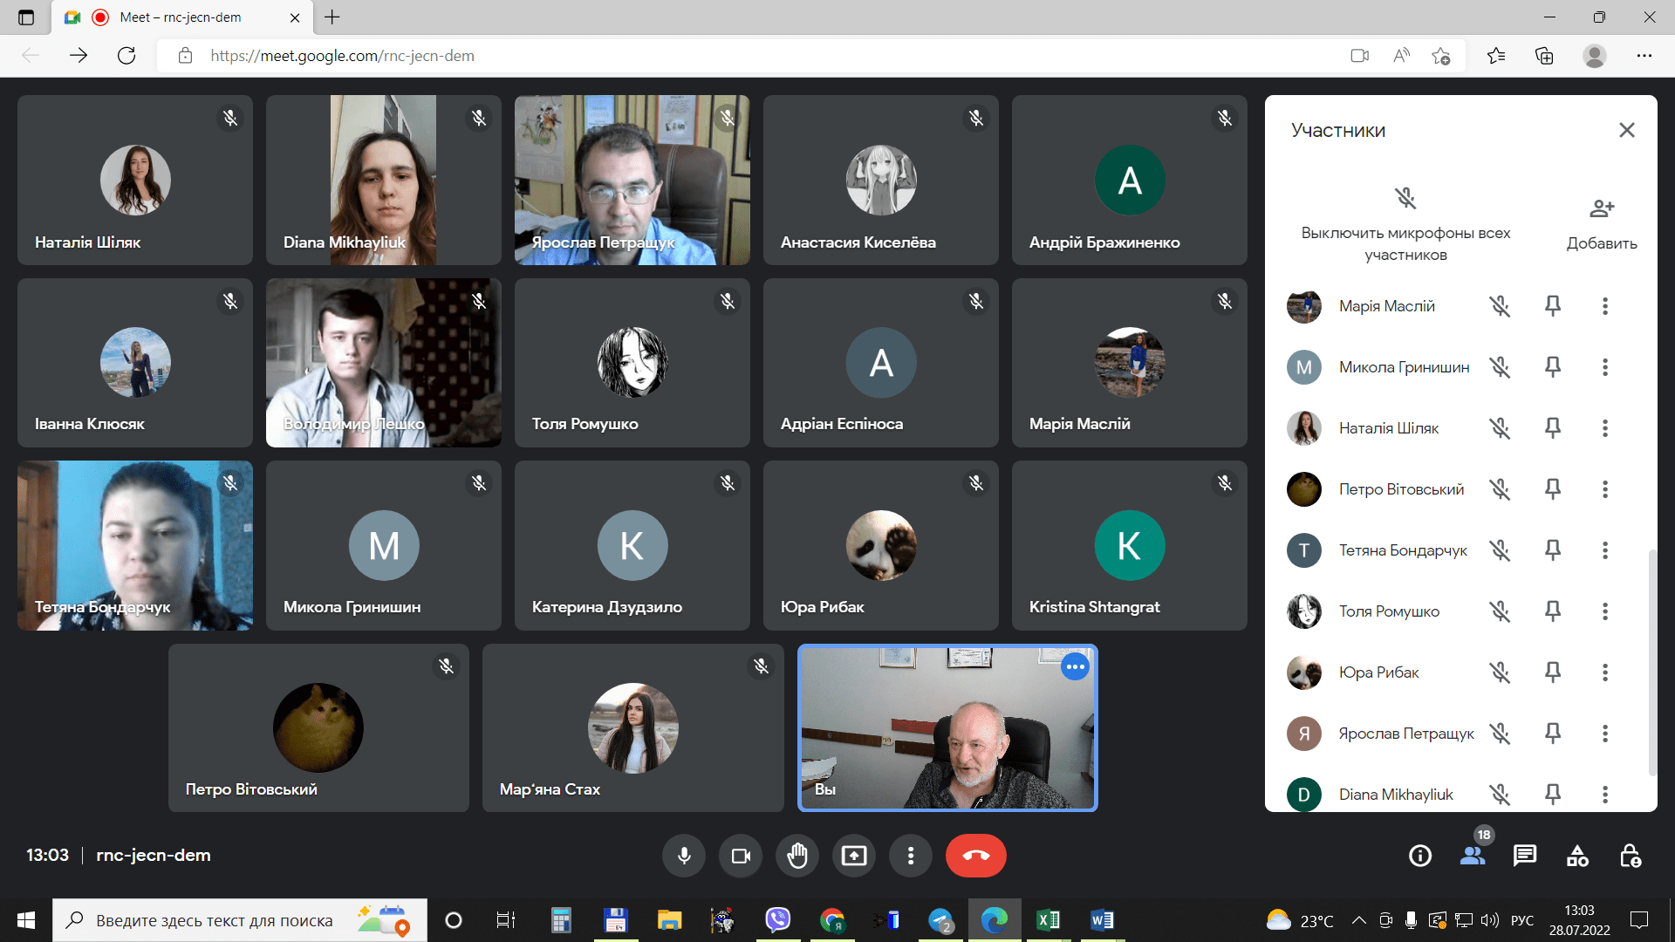Screen dimensions: 1675x942
Task: Open meeting details info icon
Action: 1419,856
